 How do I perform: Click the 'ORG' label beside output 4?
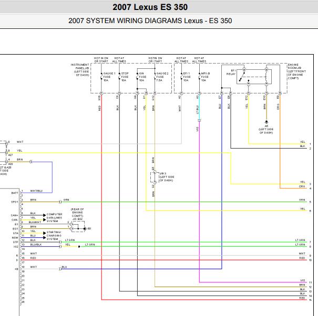302,186
